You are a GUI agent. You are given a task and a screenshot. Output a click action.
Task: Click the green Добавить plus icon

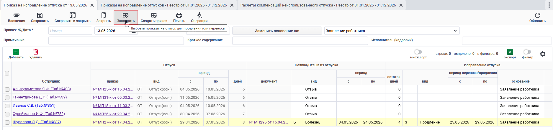(16, 52)
